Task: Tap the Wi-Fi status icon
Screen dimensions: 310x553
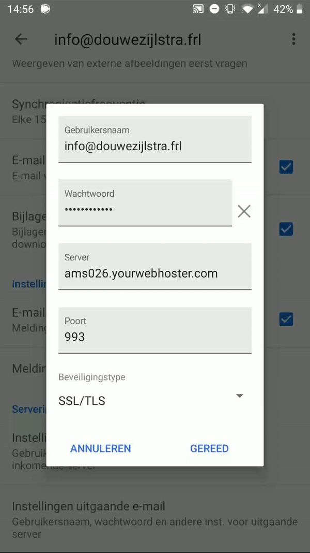Action: 247,9
